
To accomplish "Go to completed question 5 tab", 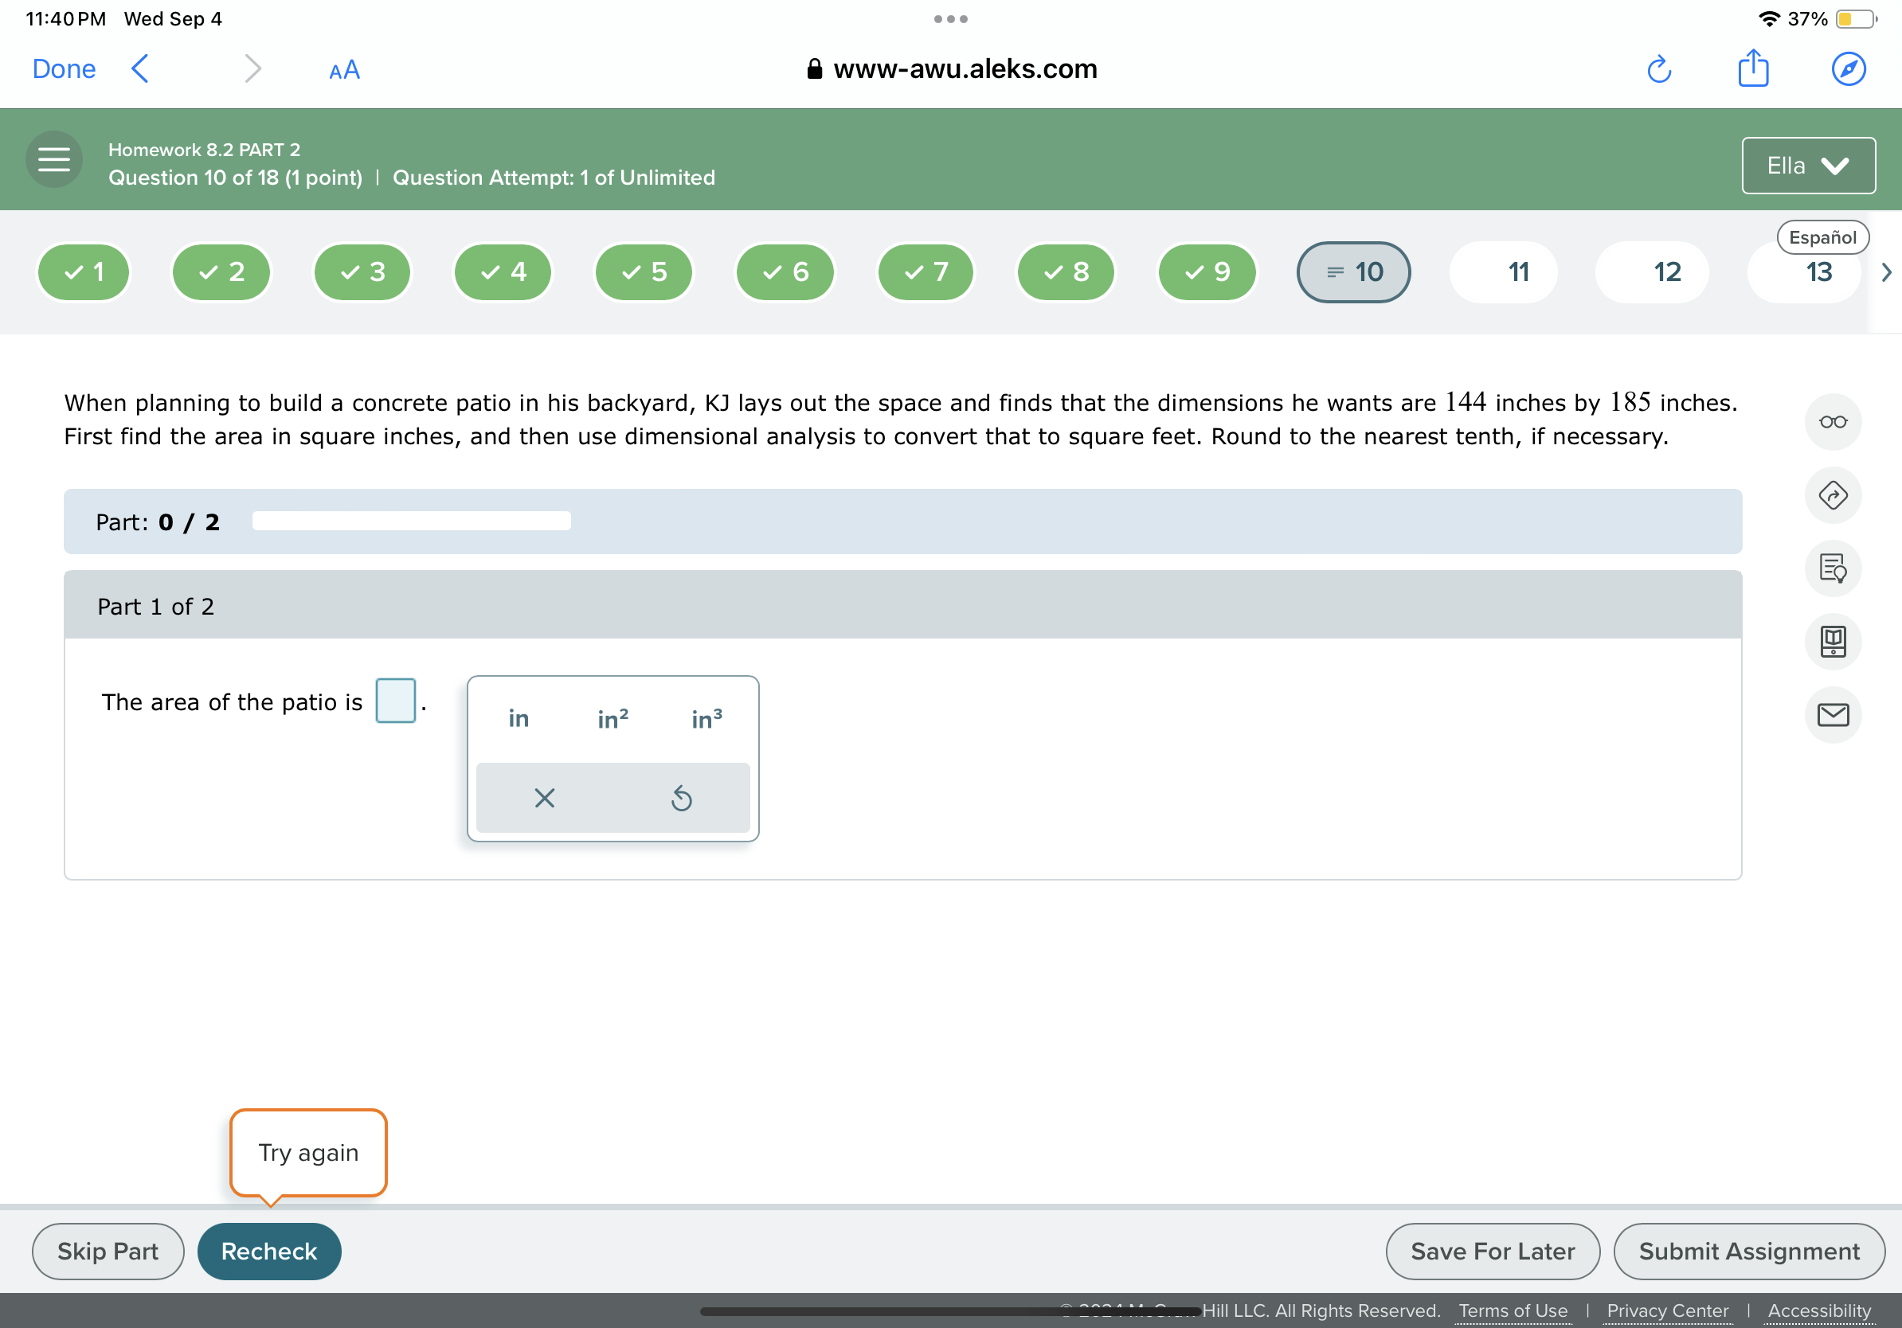I will pos(644,271).
